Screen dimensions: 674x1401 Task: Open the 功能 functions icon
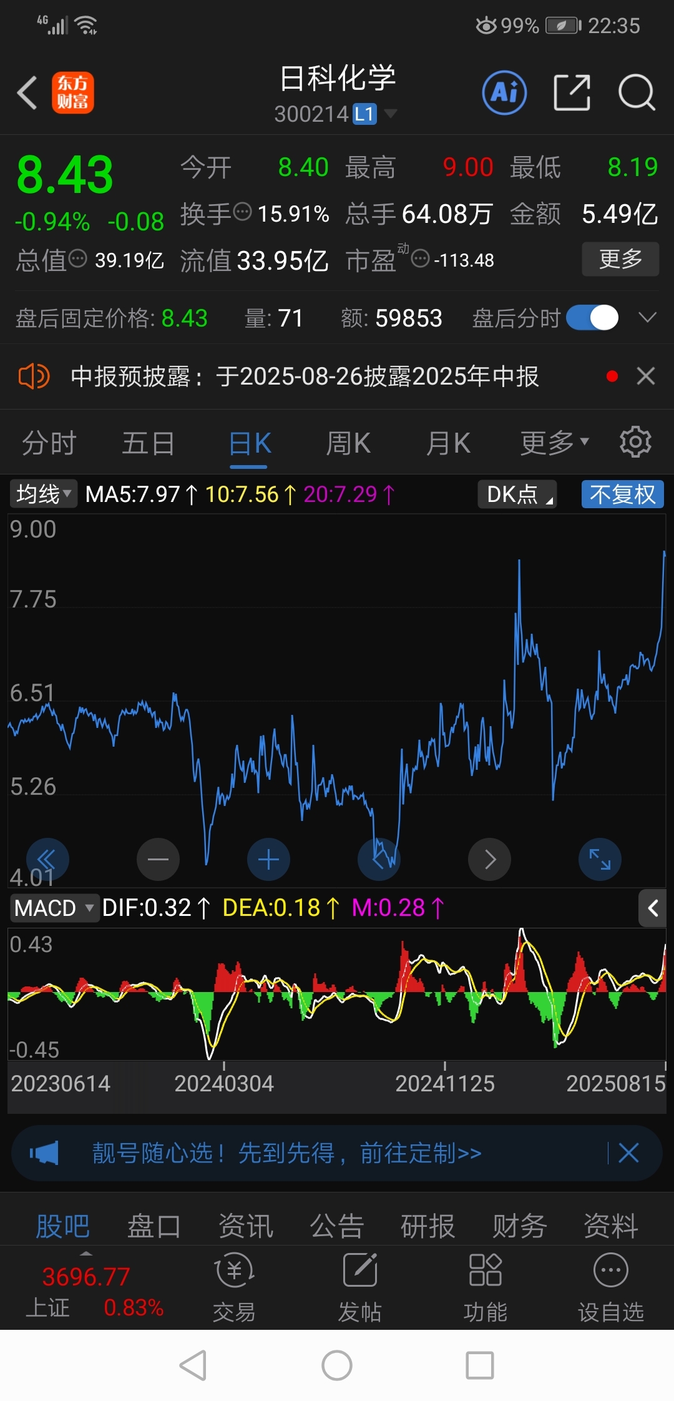point(486,1288)
